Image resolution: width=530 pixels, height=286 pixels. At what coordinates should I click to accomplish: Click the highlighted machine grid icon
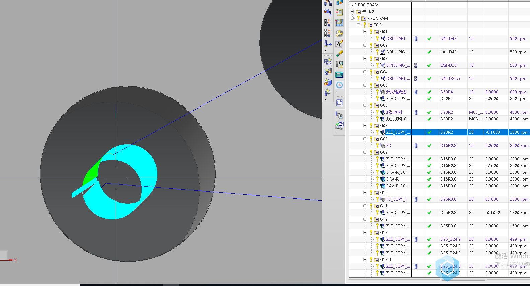coord(339,23)
